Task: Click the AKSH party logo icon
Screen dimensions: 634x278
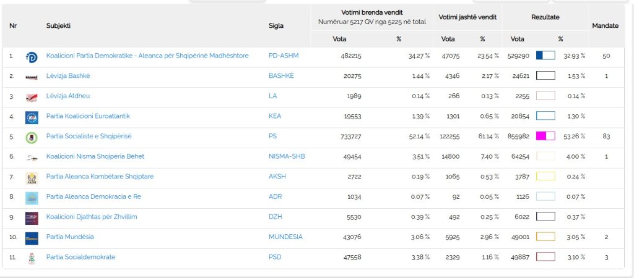Action: click(32, 178)
